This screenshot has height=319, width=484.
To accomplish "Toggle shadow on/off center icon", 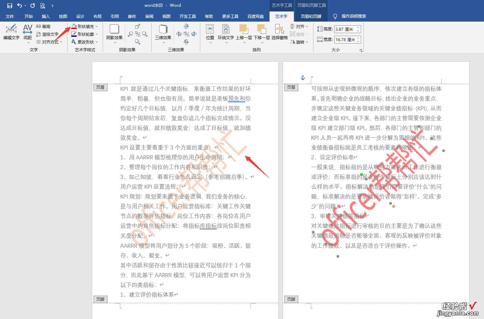I will point(137,34).
